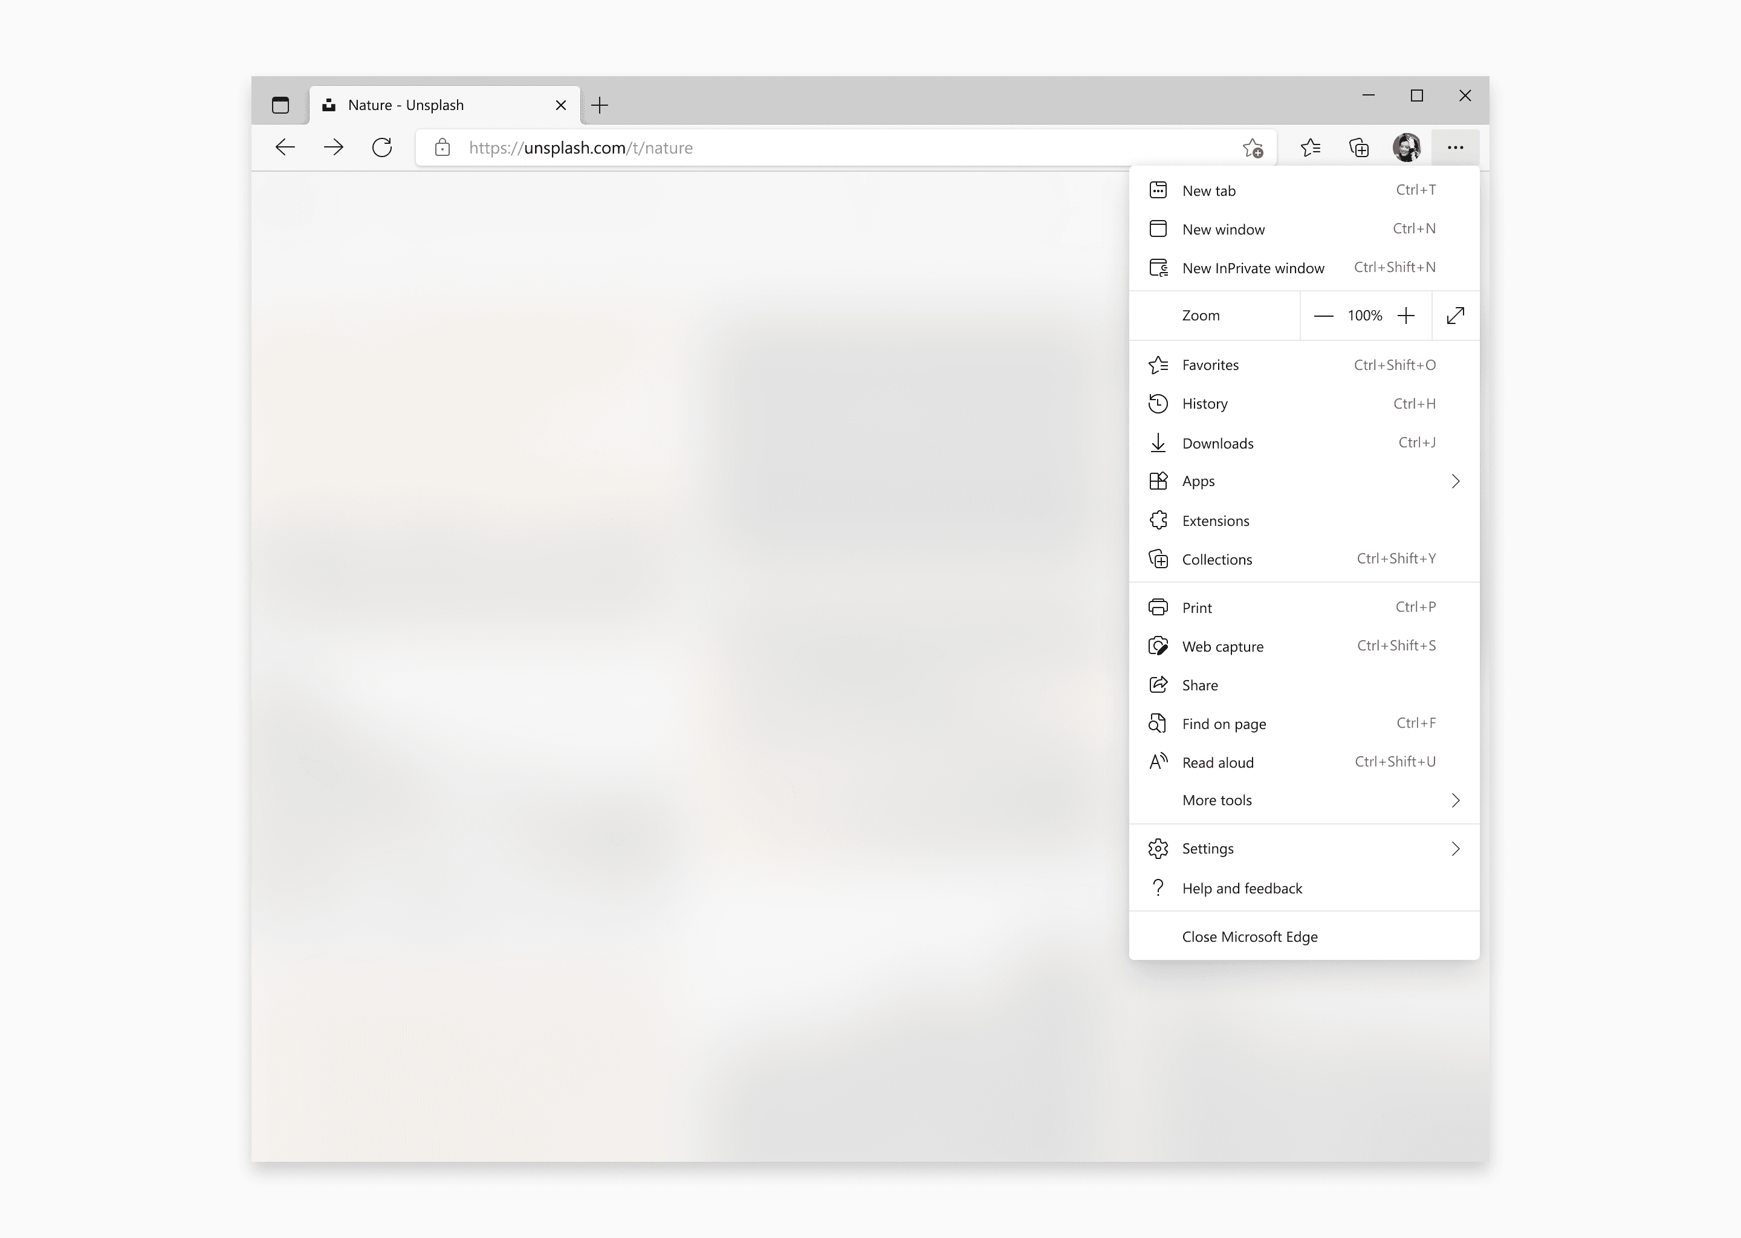Open History with Ctrl+H shortcut

click(1306, 403)
